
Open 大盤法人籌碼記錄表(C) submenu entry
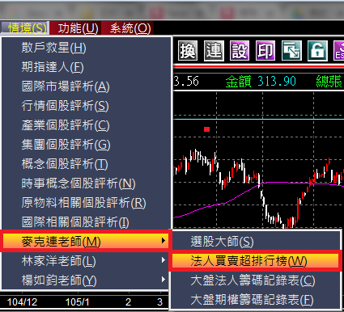click(256, 280)
